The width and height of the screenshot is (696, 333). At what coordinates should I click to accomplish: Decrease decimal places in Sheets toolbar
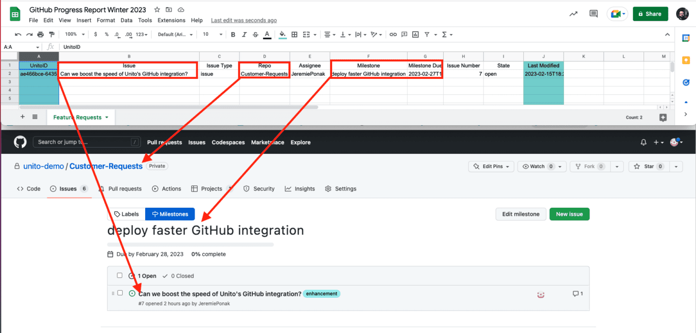point(117,35)
